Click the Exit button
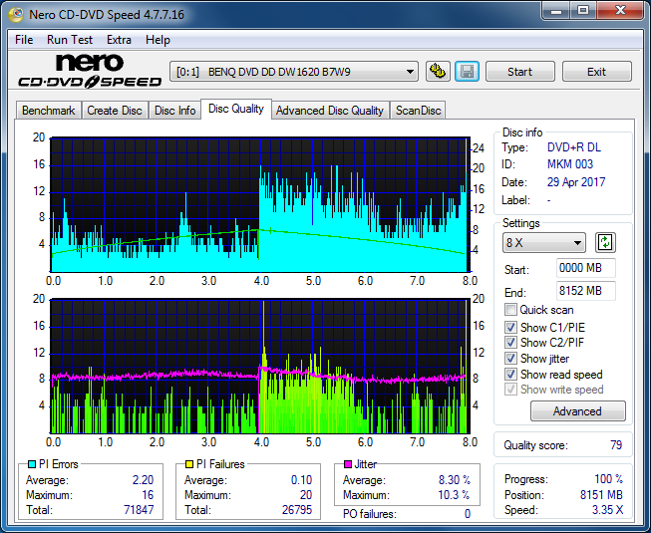 (596, 72)
